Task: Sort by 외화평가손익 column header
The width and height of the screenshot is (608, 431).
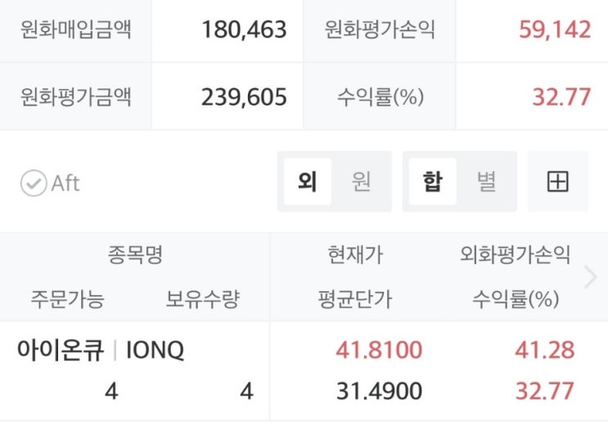Action: click(515, 255)
